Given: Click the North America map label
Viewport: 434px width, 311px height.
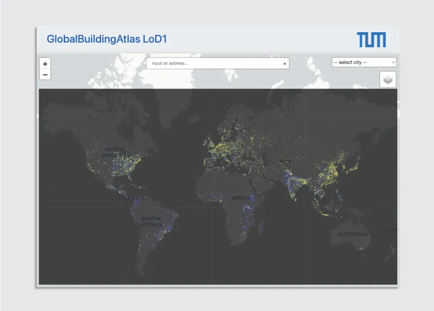Looking at the screenshot, I should click(x=114, y=152).
